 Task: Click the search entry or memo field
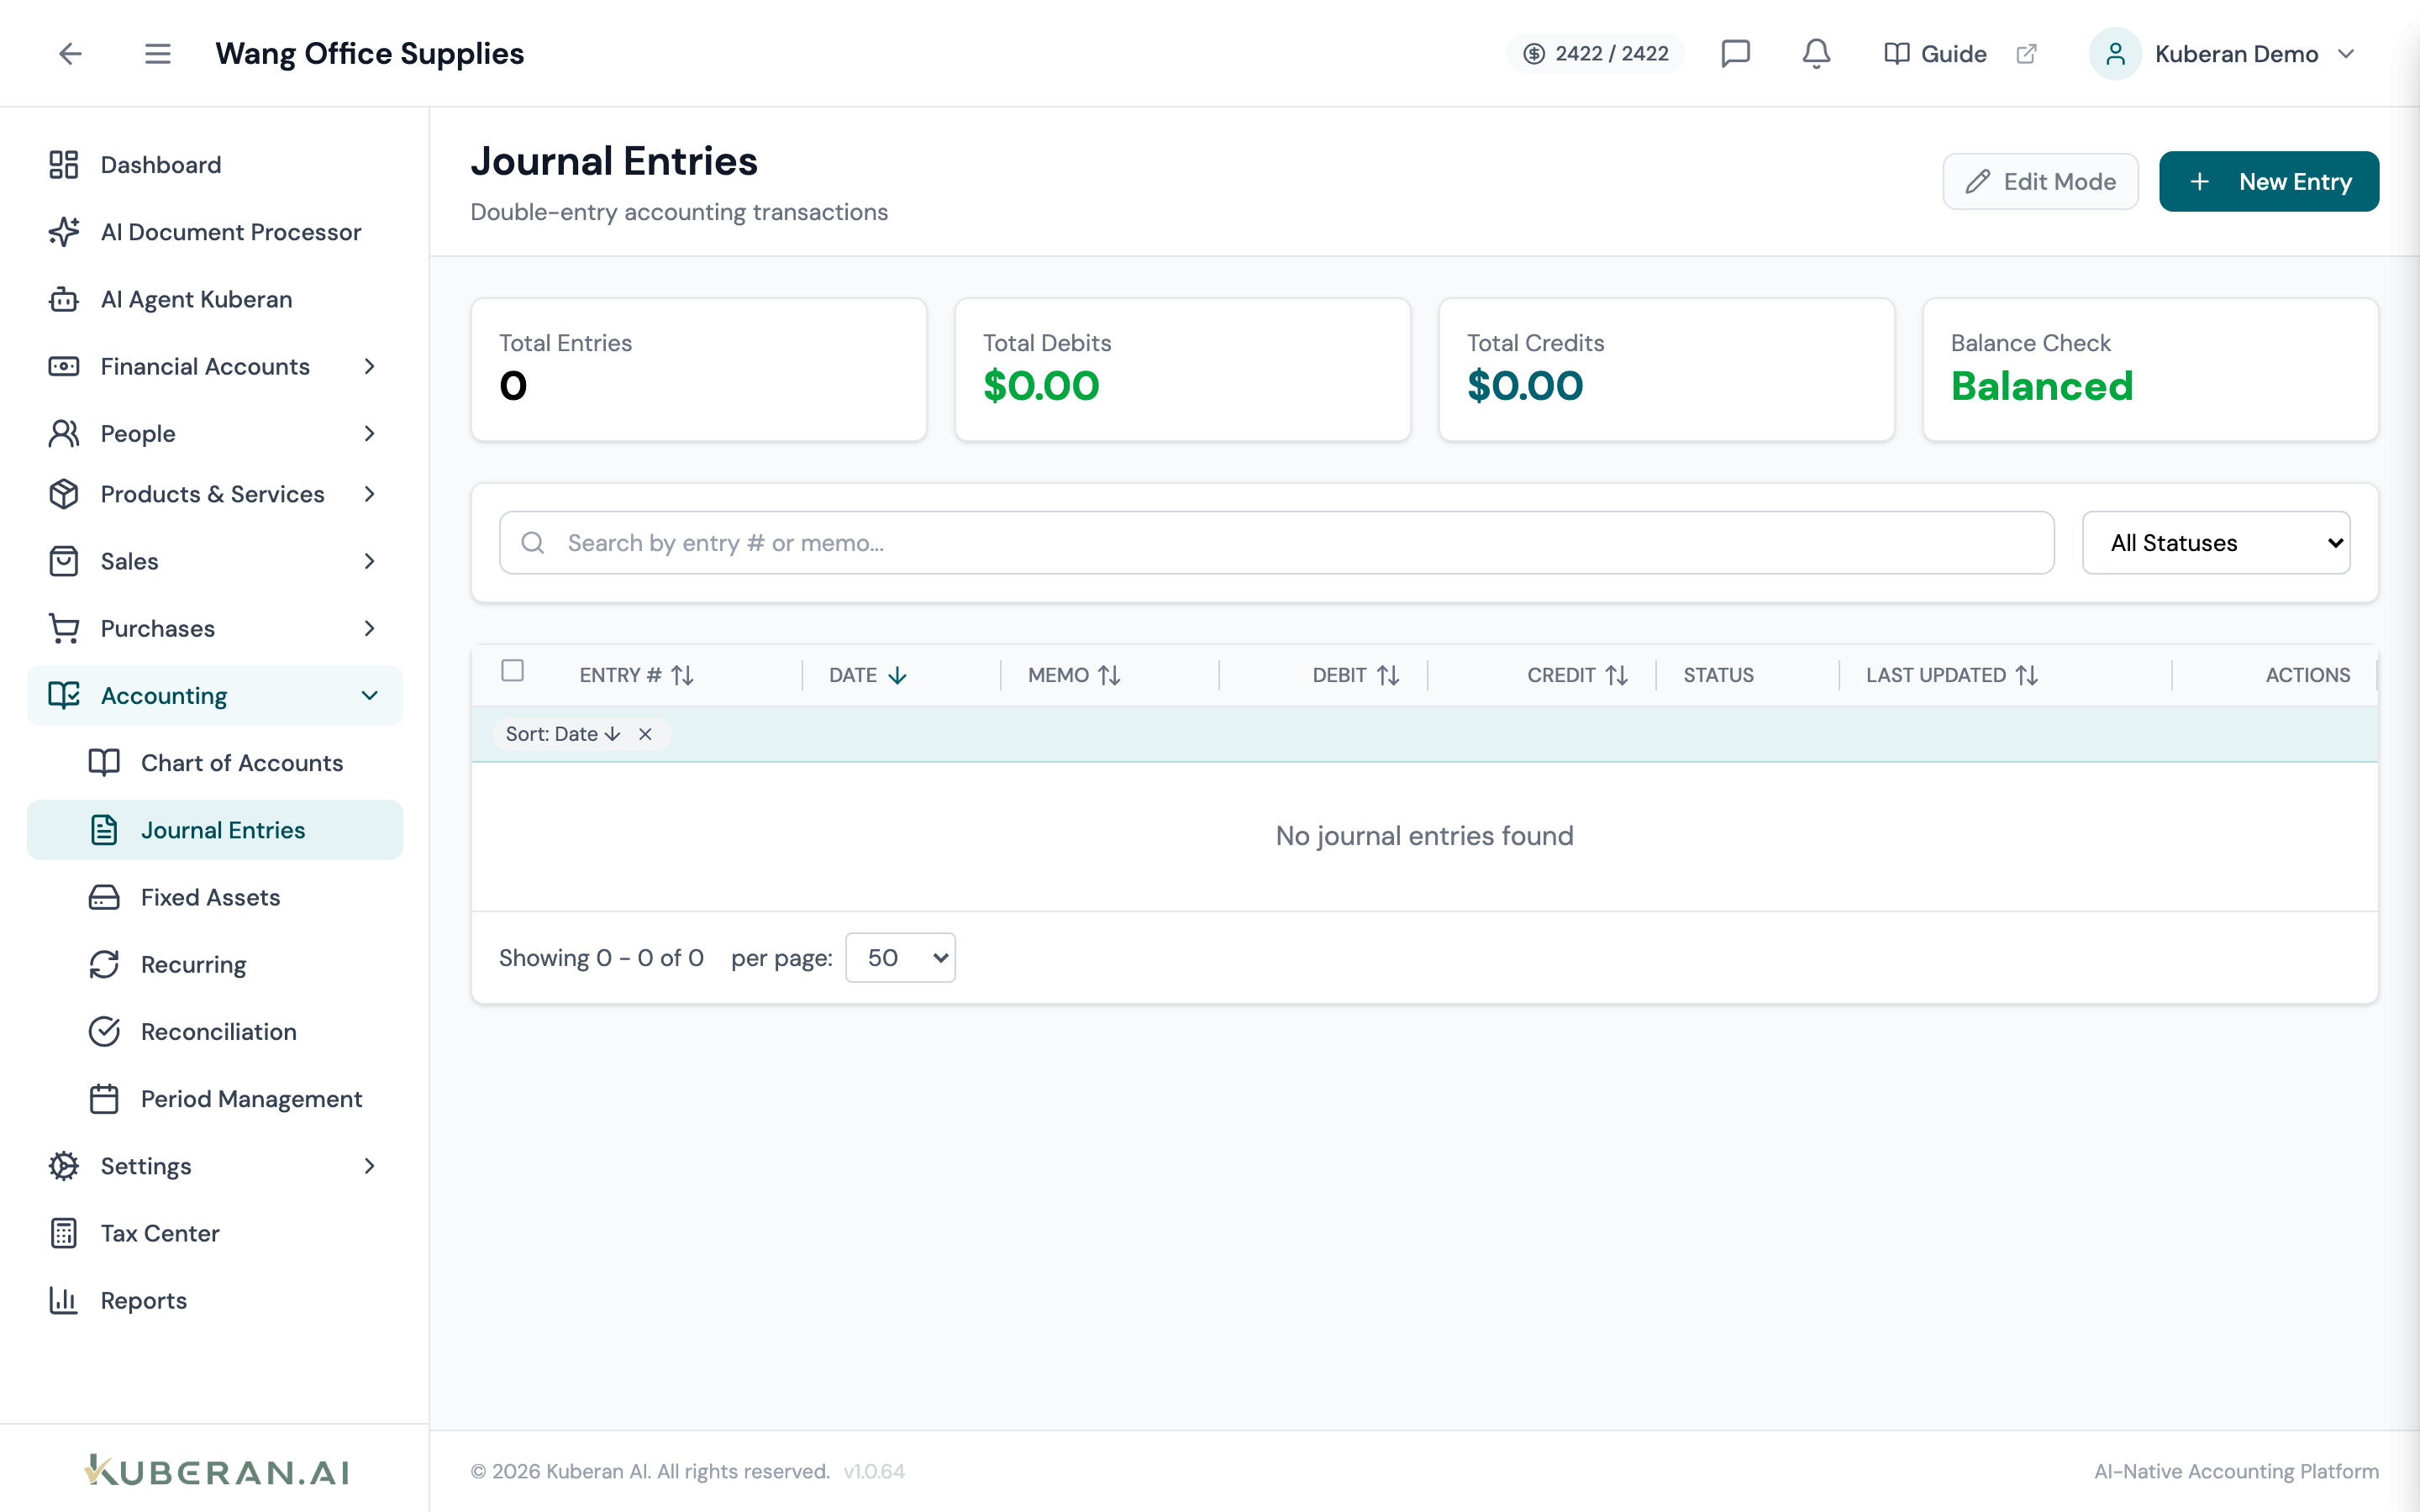click(x=1277, y=543)
